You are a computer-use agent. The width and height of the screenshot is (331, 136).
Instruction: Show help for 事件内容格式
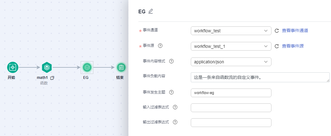pyautogui.click(x=171, y=61)
